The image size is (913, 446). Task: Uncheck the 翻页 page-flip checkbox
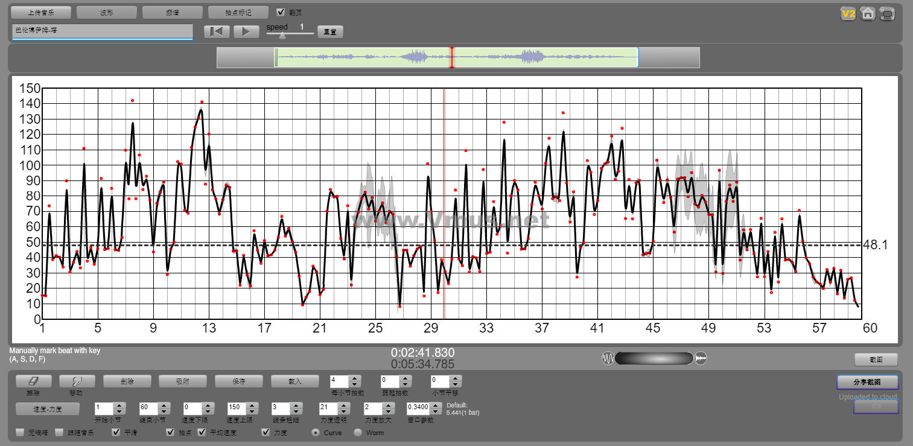281,12
